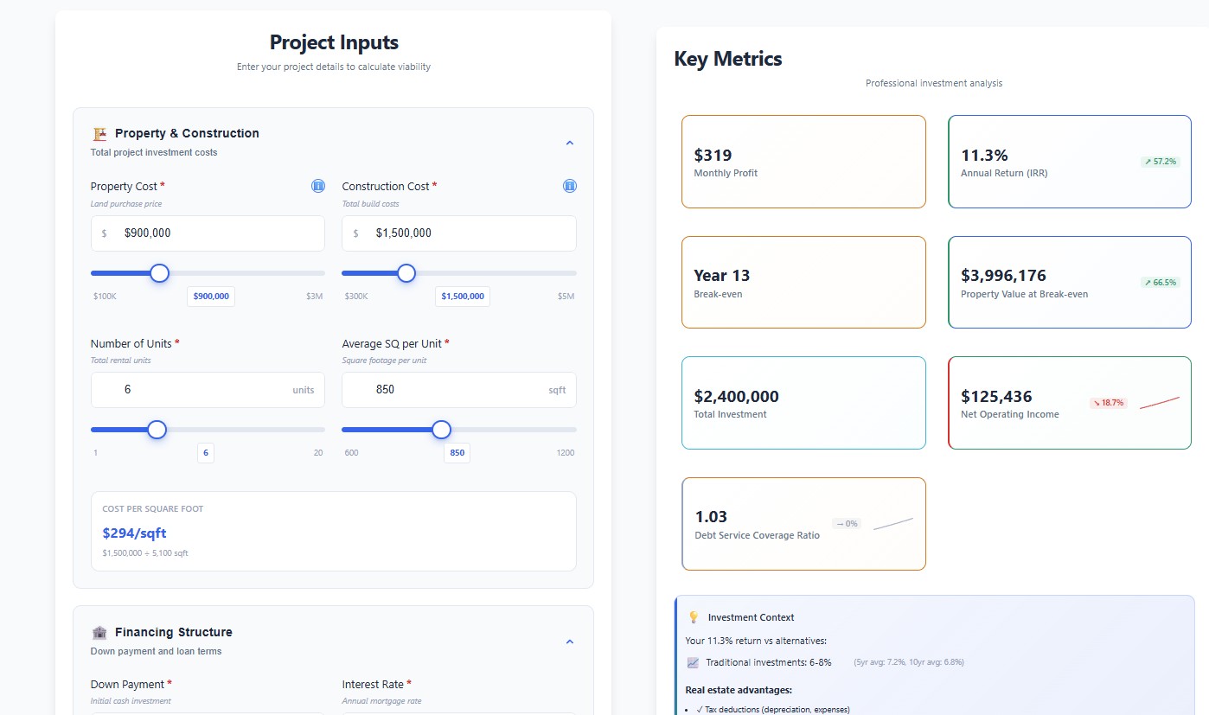
Task: Collapse the Property & Construction section
Action: (570, 142)
